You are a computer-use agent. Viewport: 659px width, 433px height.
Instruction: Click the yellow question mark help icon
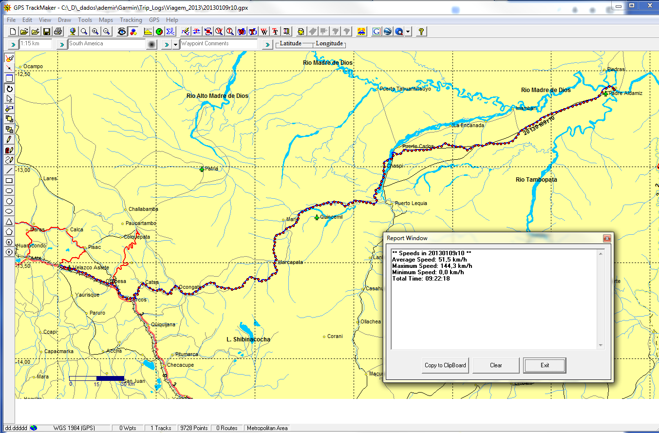point(421,32)
